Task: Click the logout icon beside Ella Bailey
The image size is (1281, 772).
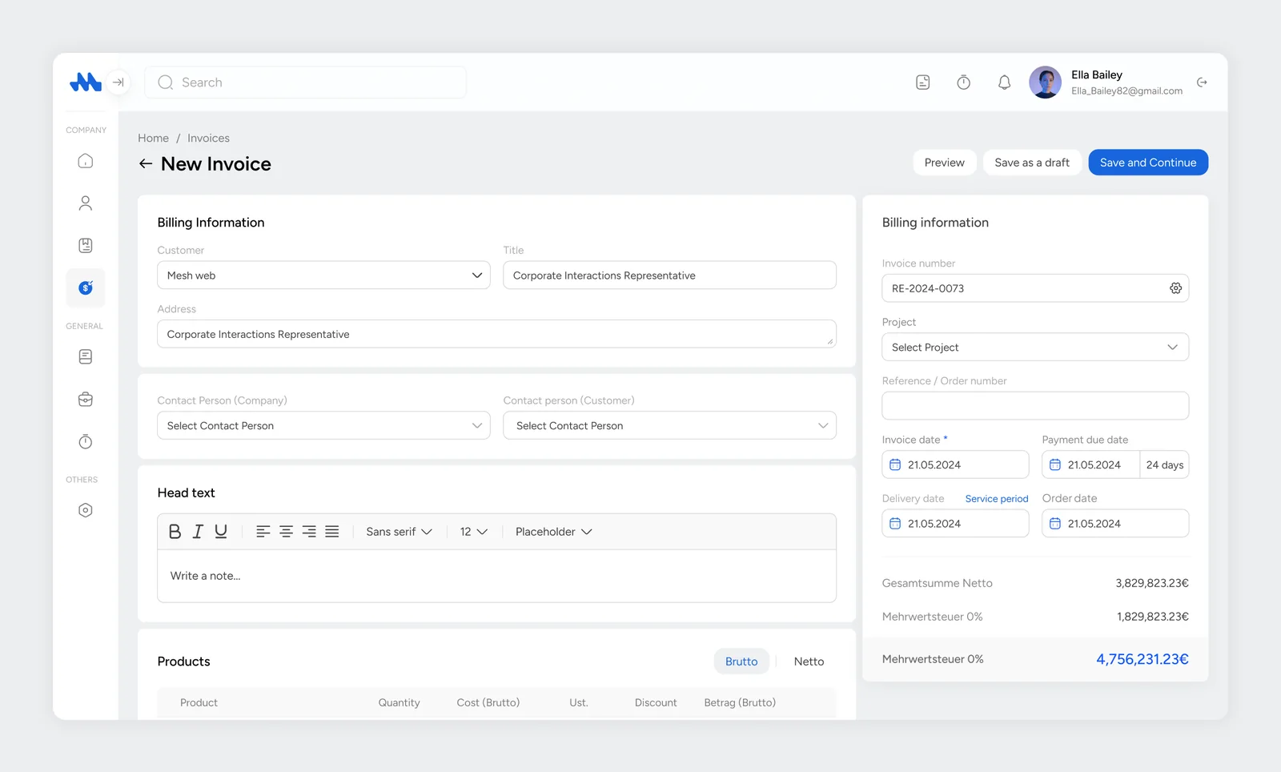Action: (1202, 82)
